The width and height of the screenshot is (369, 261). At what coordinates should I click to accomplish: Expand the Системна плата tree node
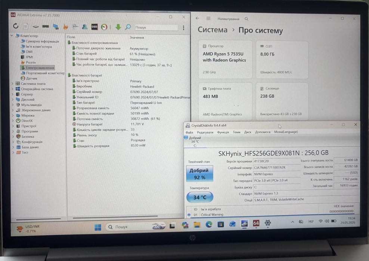point(13,84)
